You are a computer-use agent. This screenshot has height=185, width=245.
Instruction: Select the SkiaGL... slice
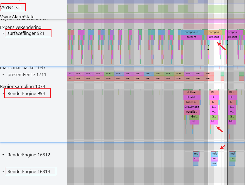(192, 97)
